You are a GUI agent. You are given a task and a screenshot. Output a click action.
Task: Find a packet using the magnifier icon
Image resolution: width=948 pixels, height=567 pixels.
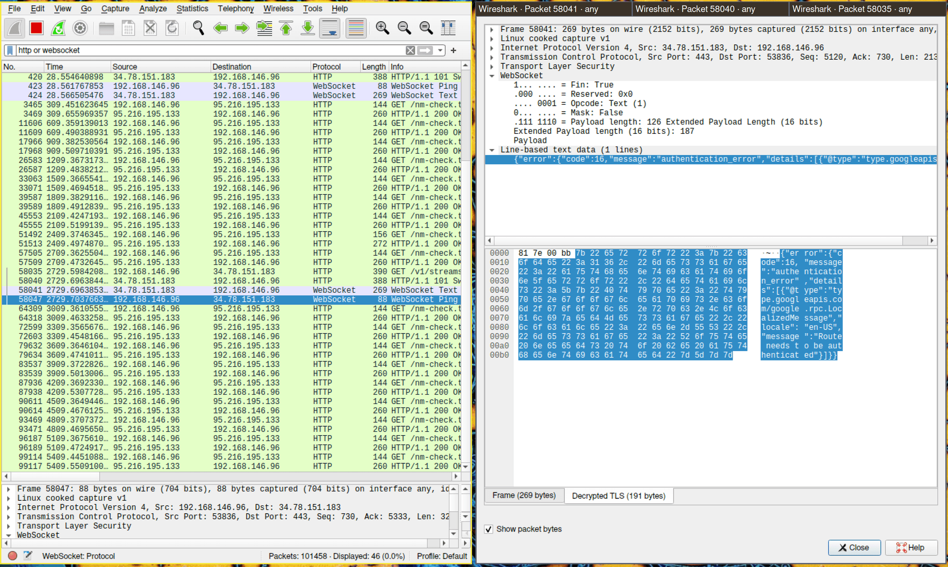pos(198,28)
